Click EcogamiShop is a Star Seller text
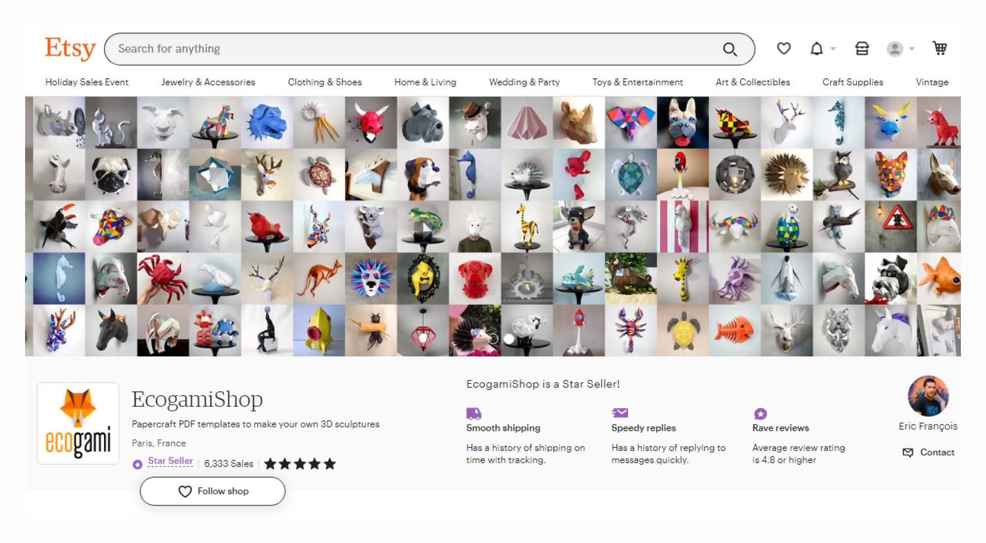This screenshot has width=986, height=543. pyautogui.click(x=543, y=384)
